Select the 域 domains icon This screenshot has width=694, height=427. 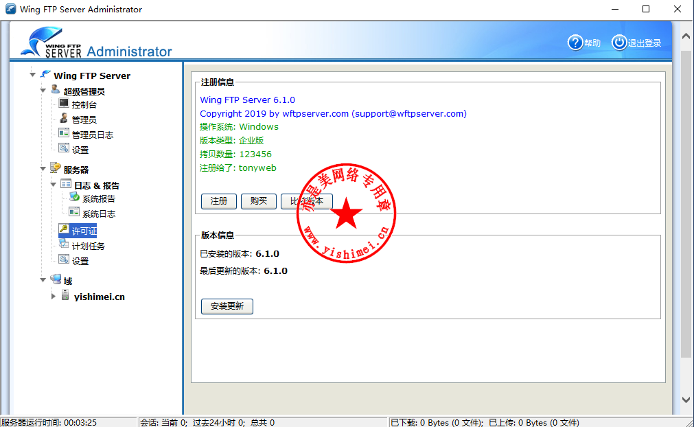[56, 279]
